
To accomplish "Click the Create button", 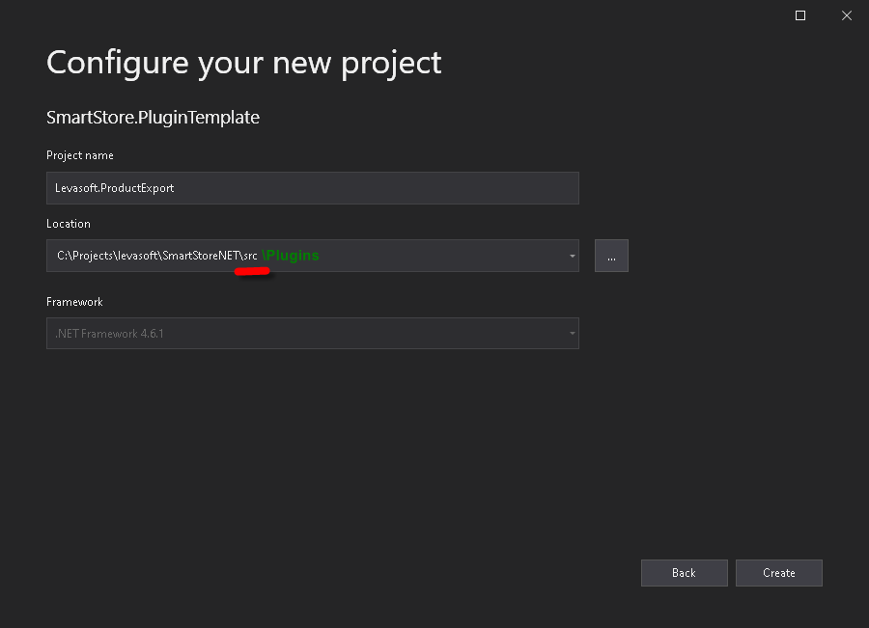I will pos(778,572).
